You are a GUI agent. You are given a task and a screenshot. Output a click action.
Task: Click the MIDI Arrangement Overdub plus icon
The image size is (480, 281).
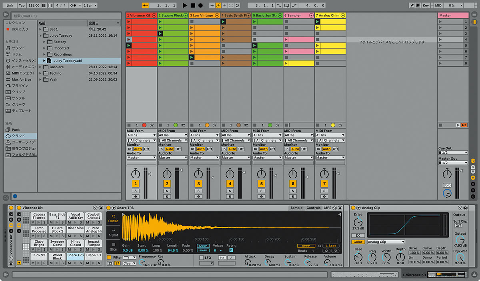212,6
